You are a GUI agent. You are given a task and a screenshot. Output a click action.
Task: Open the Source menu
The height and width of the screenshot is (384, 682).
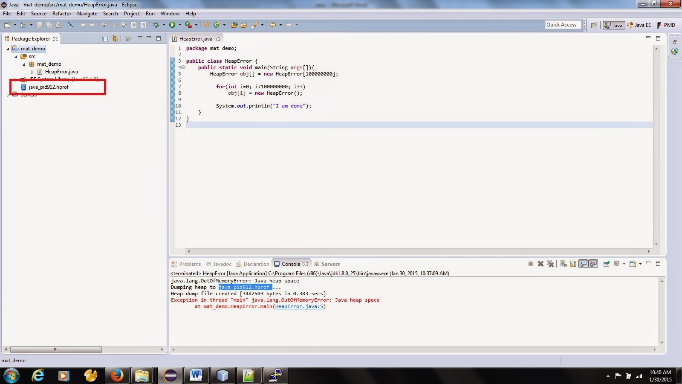39,14
